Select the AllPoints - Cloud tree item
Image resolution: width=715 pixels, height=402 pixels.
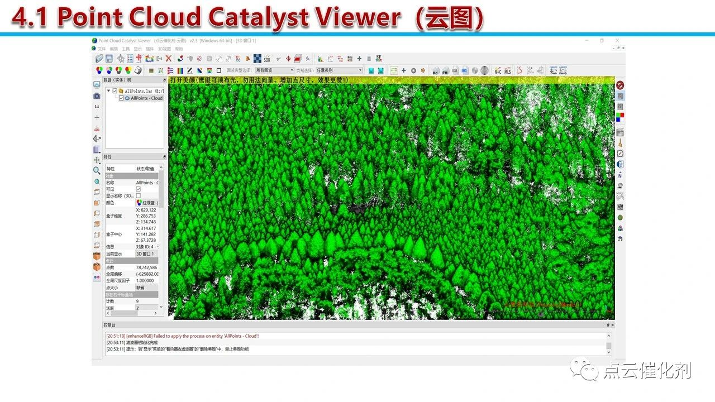(x=147, y=98)
